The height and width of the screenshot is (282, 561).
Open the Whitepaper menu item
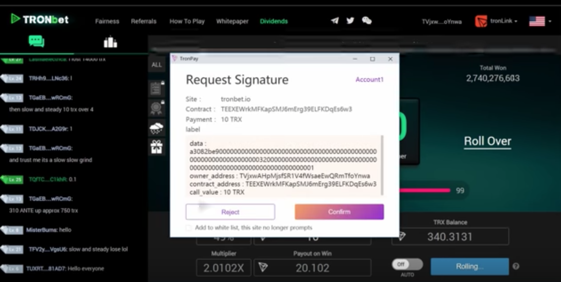click(x=232, y=21)
